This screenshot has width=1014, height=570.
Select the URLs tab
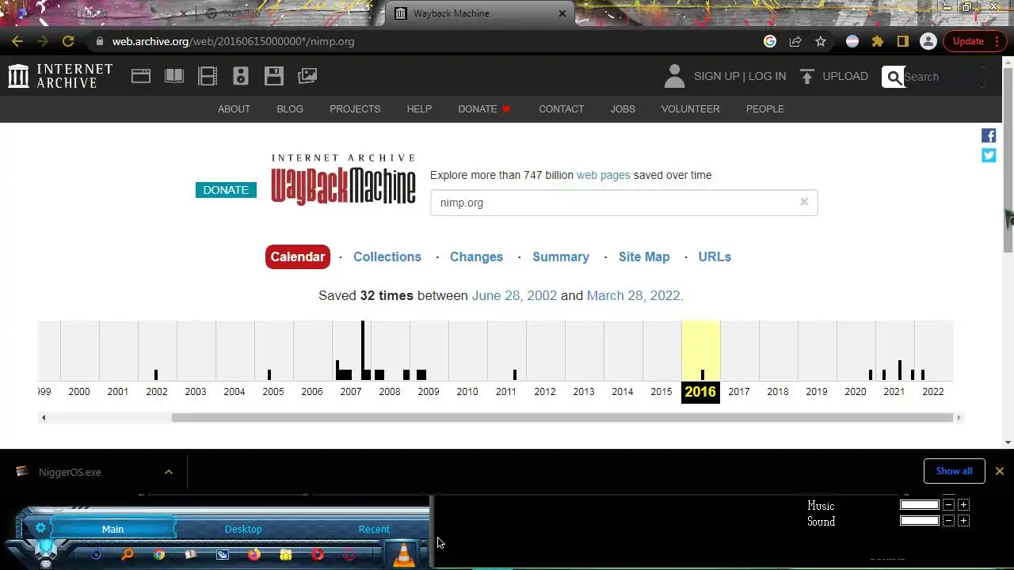click(715, 256)
